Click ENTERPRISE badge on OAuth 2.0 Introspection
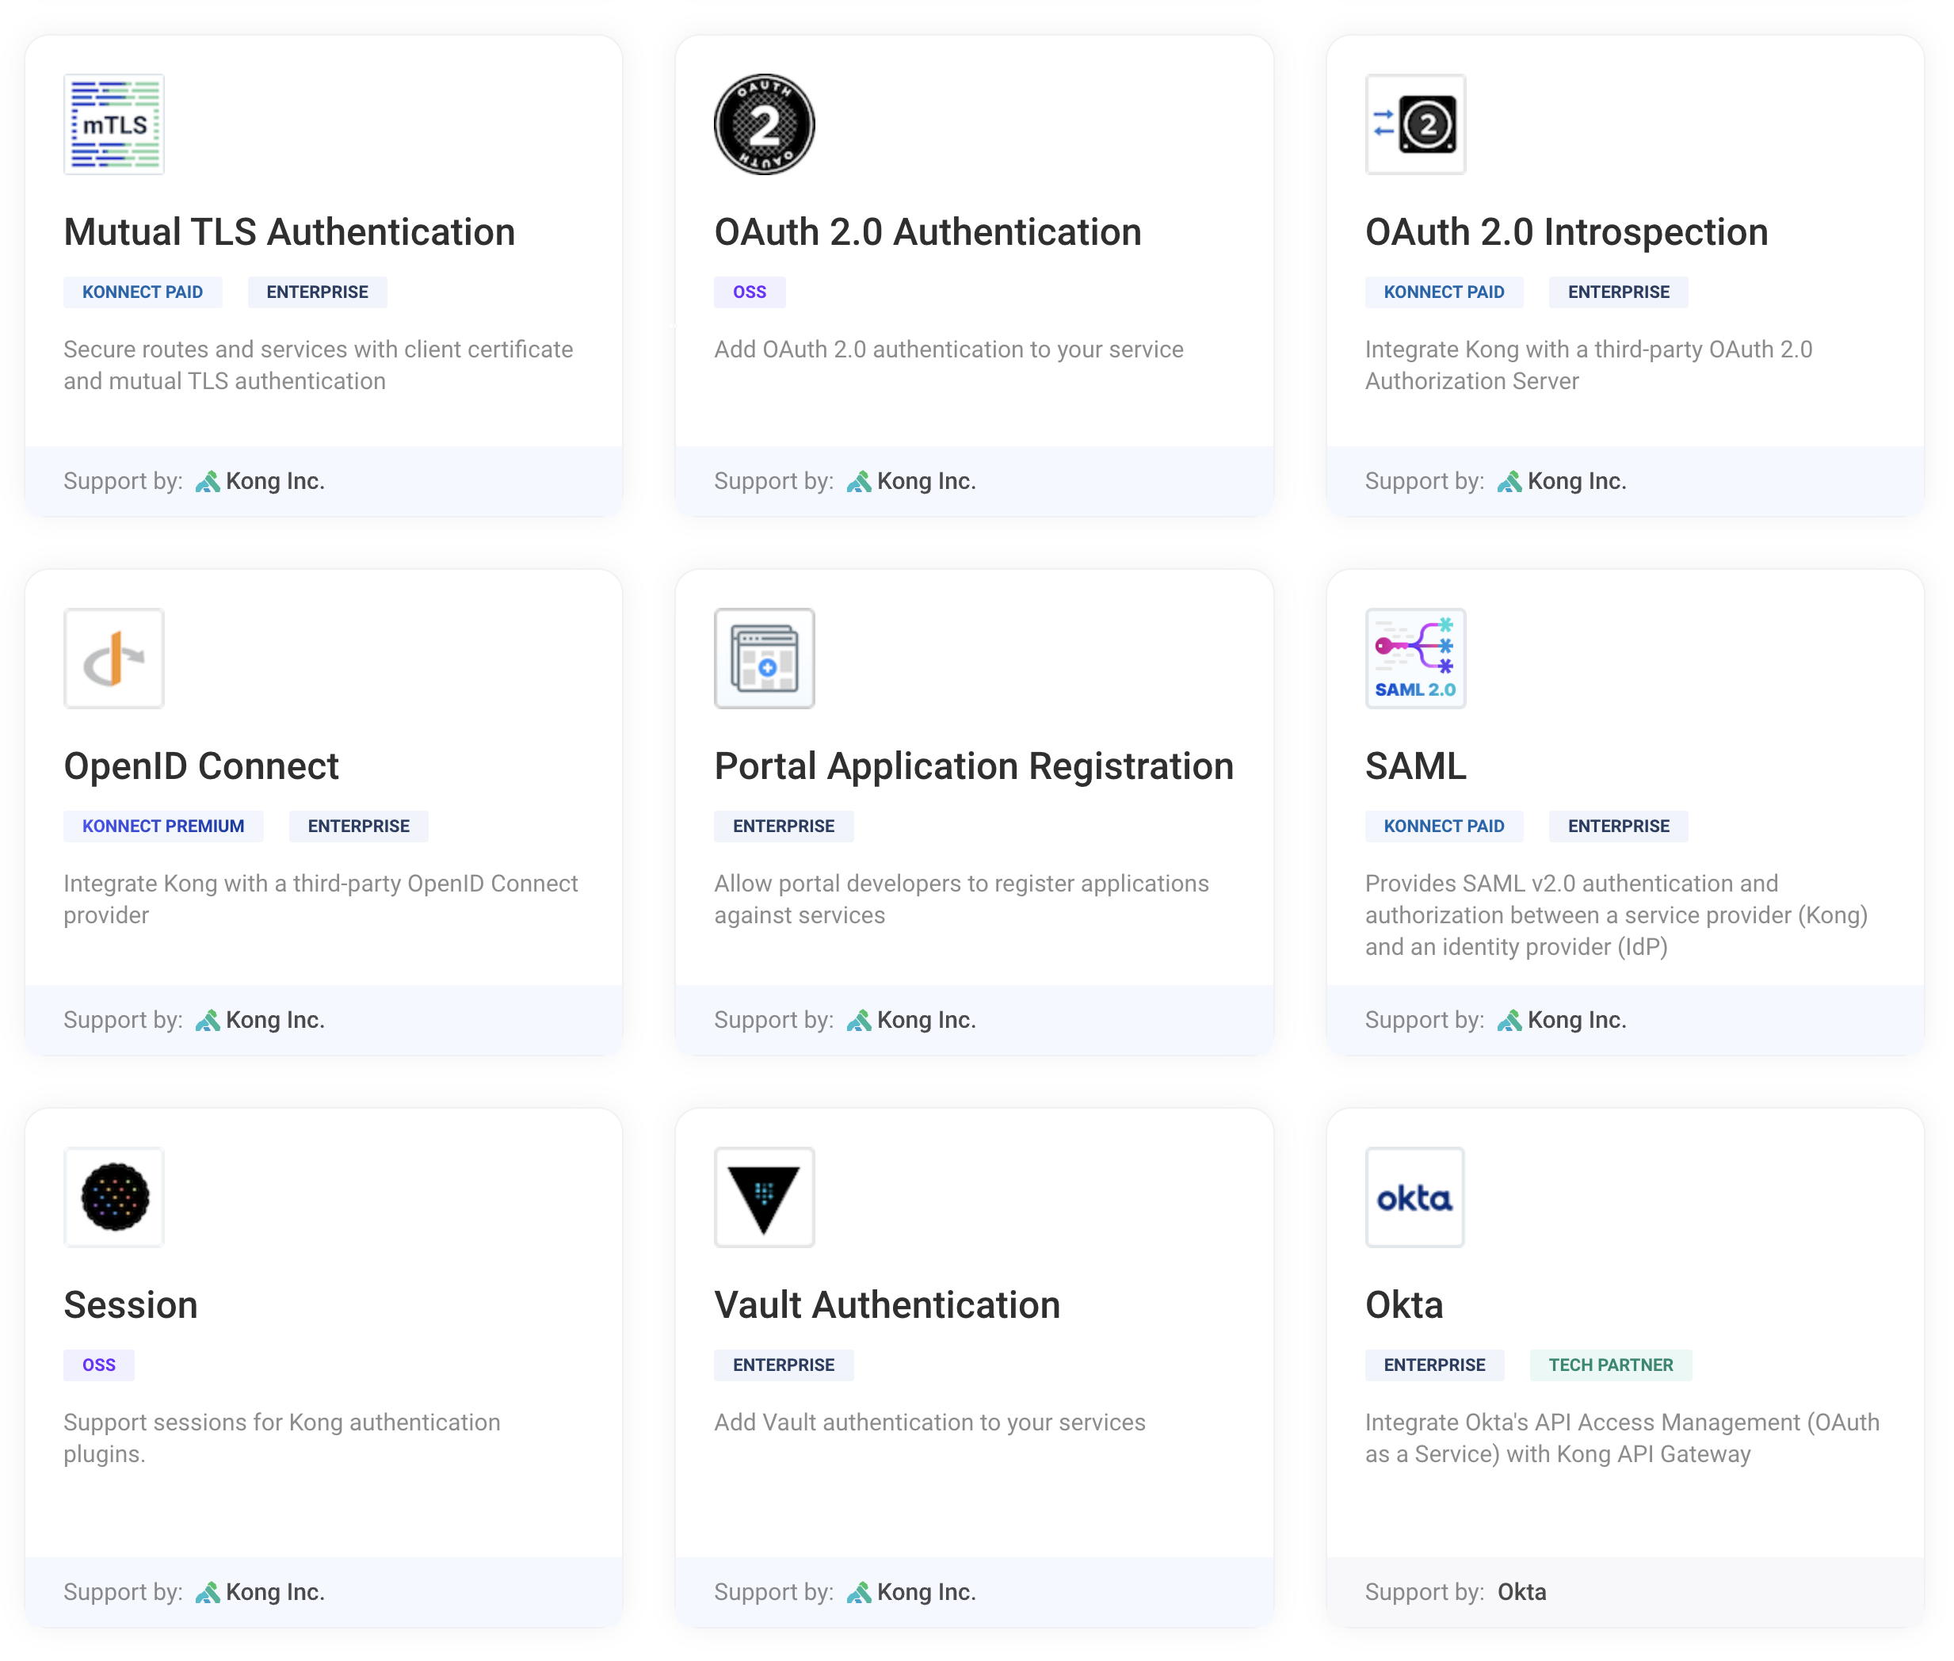The height and width of the screenshot is (1661, 1954). (1619, 292)
